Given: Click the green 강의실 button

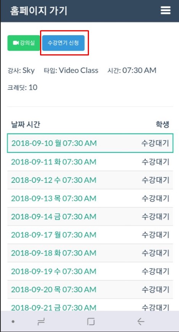Looking at the screenshot, I should [24, 43].
